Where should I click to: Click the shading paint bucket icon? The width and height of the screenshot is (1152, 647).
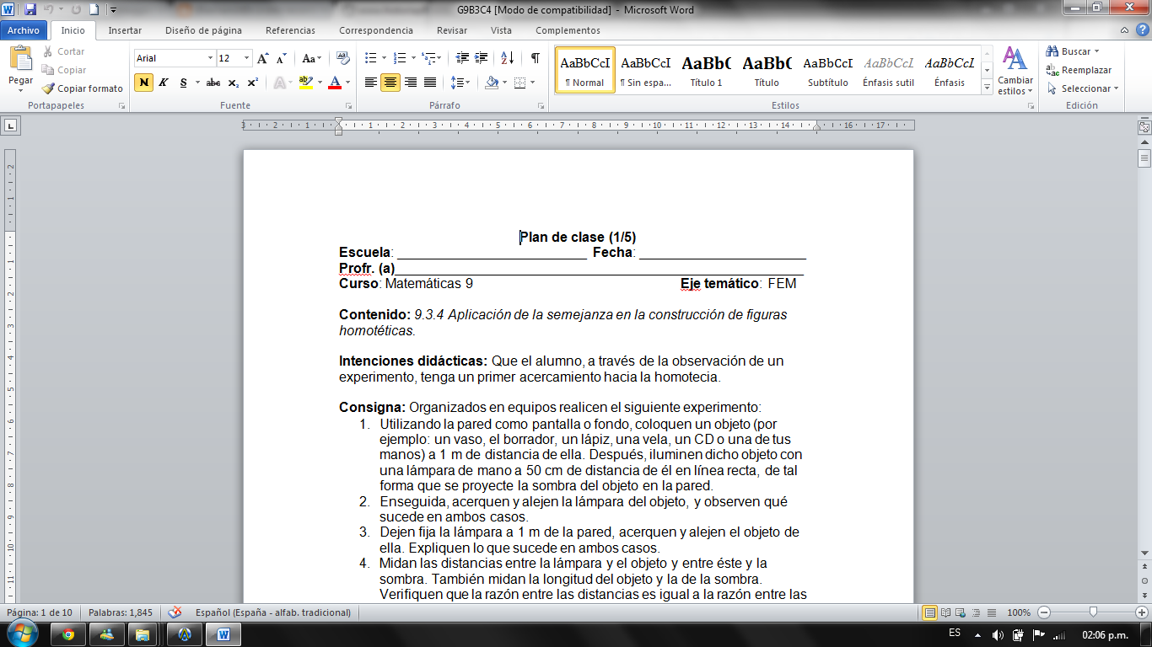491,83
